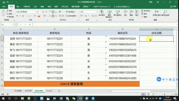Click the Decrease Decimal icon
The image size is (179, 101).
(x=96, y=16)
